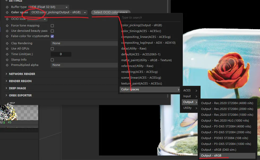The image size is (260, 160).
Task: Click the keyframe diamond beside Color space
Action: click(x=7, y=12)
